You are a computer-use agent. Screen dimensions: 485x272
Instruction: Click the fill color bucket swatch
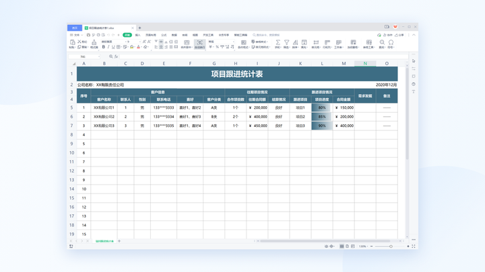(132, 47)
